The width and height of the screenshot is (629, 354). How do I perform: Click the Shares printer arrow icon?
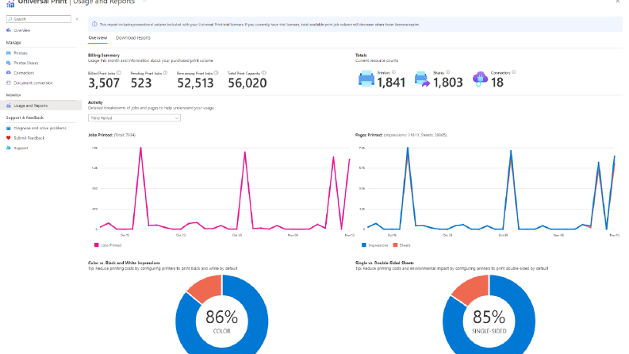pyautogui.click(x=422, y=79)
